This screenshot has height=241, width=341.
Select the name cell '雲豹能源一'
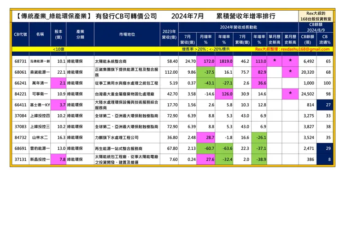coord(40,148)
